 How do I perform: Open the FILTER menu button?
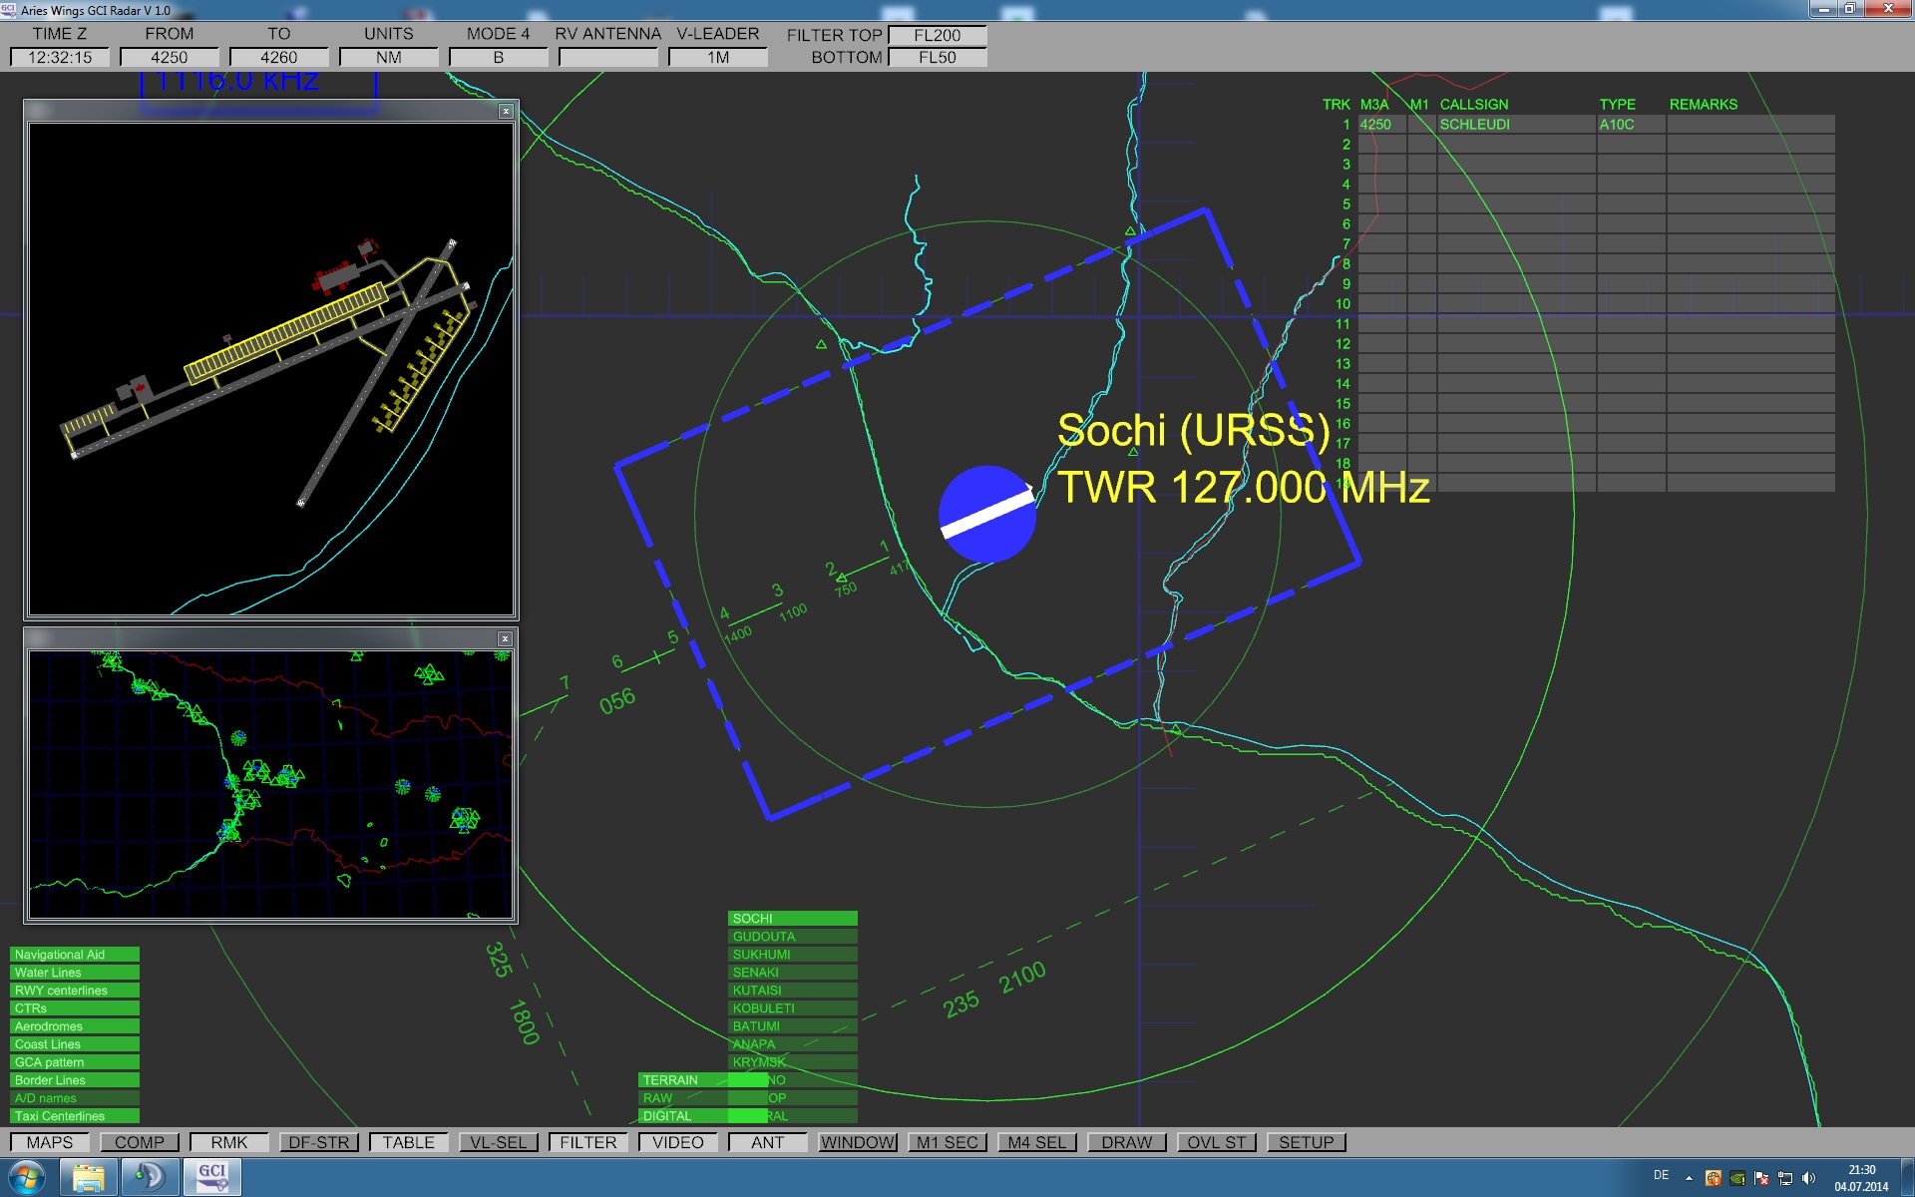click(587, 1142)
